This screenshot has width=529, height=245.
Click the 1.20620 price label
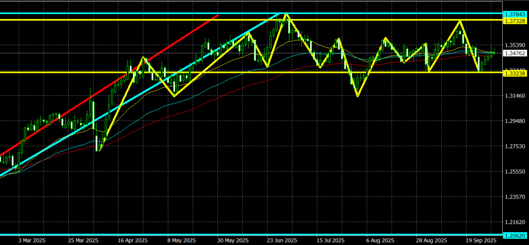point(515,235)
